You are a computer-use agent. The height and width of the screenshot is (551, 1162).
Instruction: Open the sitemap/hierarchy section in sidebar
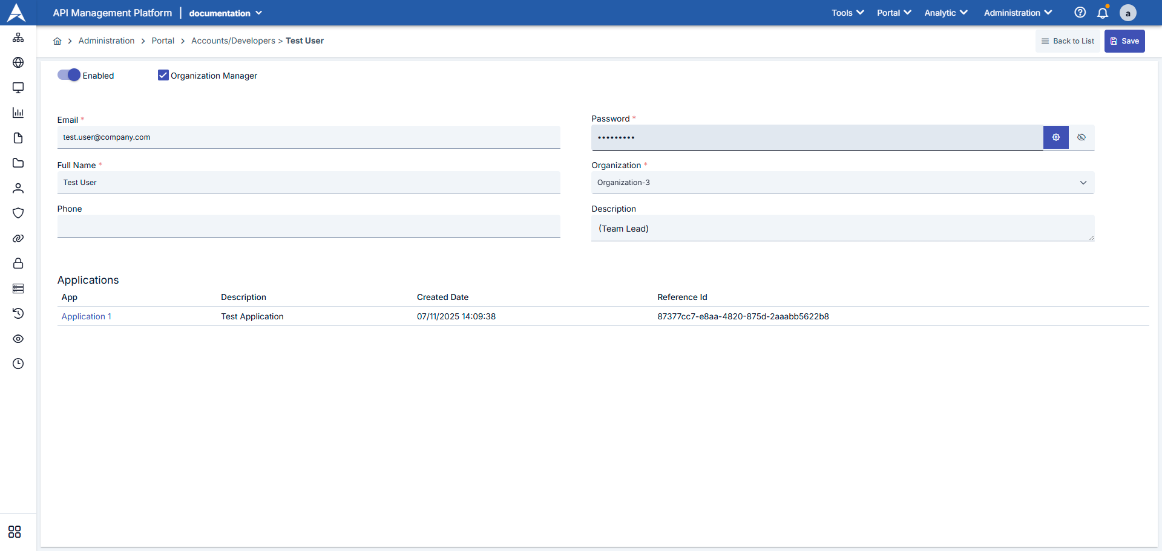[x=18, y=37]
